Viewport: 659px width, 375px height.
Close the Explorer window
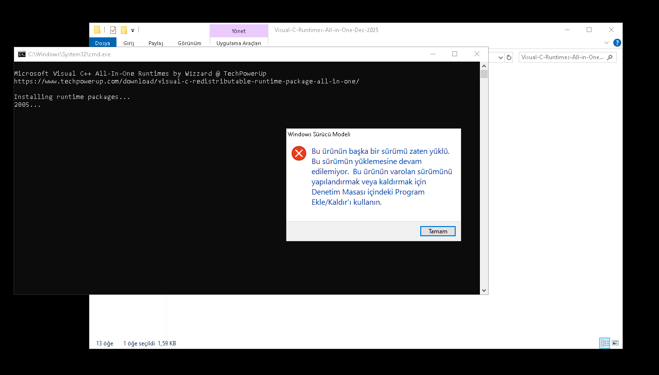[x=611, y=30]
